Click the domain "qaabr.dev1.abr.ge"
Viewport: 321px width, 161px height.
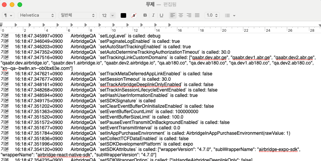click(x=252, y=58)
